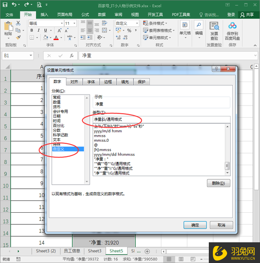
Task: Click the Decrease Indent icon
Action: tap(83, 37)
